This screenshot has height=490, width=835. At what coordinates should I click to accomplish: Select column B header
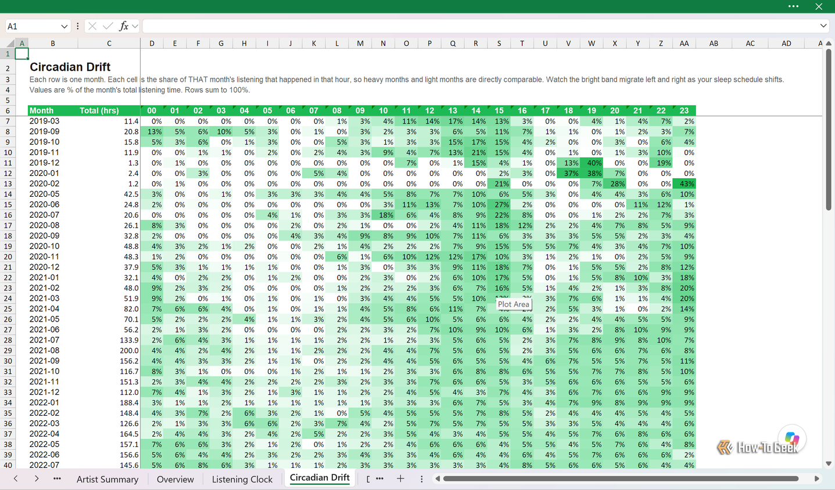coord(53,44)
